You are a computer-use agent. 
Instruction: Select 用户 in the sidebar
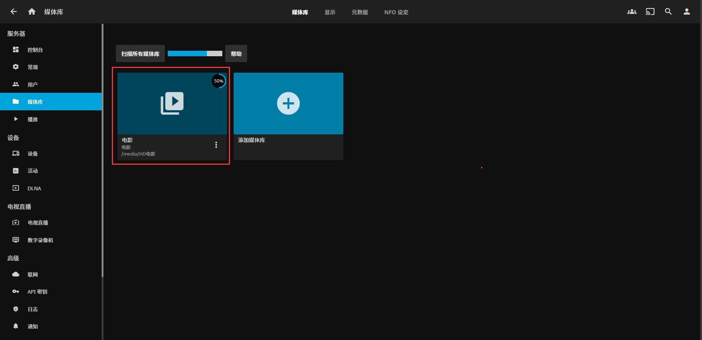click(33, 84)
